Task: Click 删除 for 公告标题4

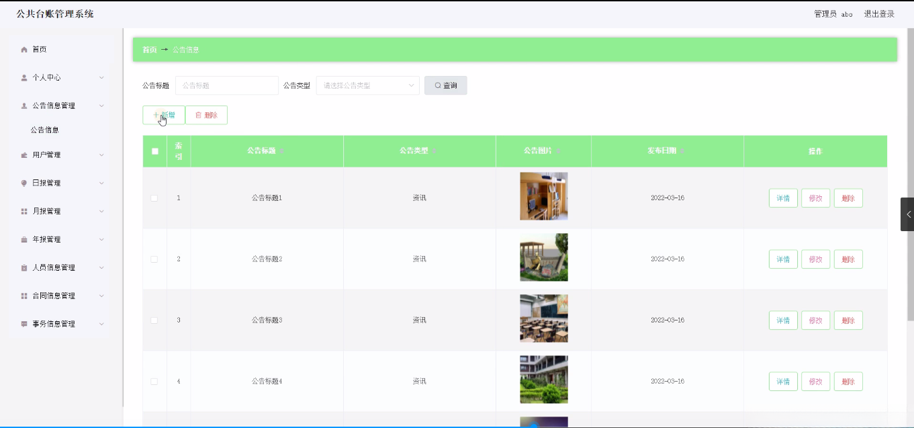Action: pos(848,382)
